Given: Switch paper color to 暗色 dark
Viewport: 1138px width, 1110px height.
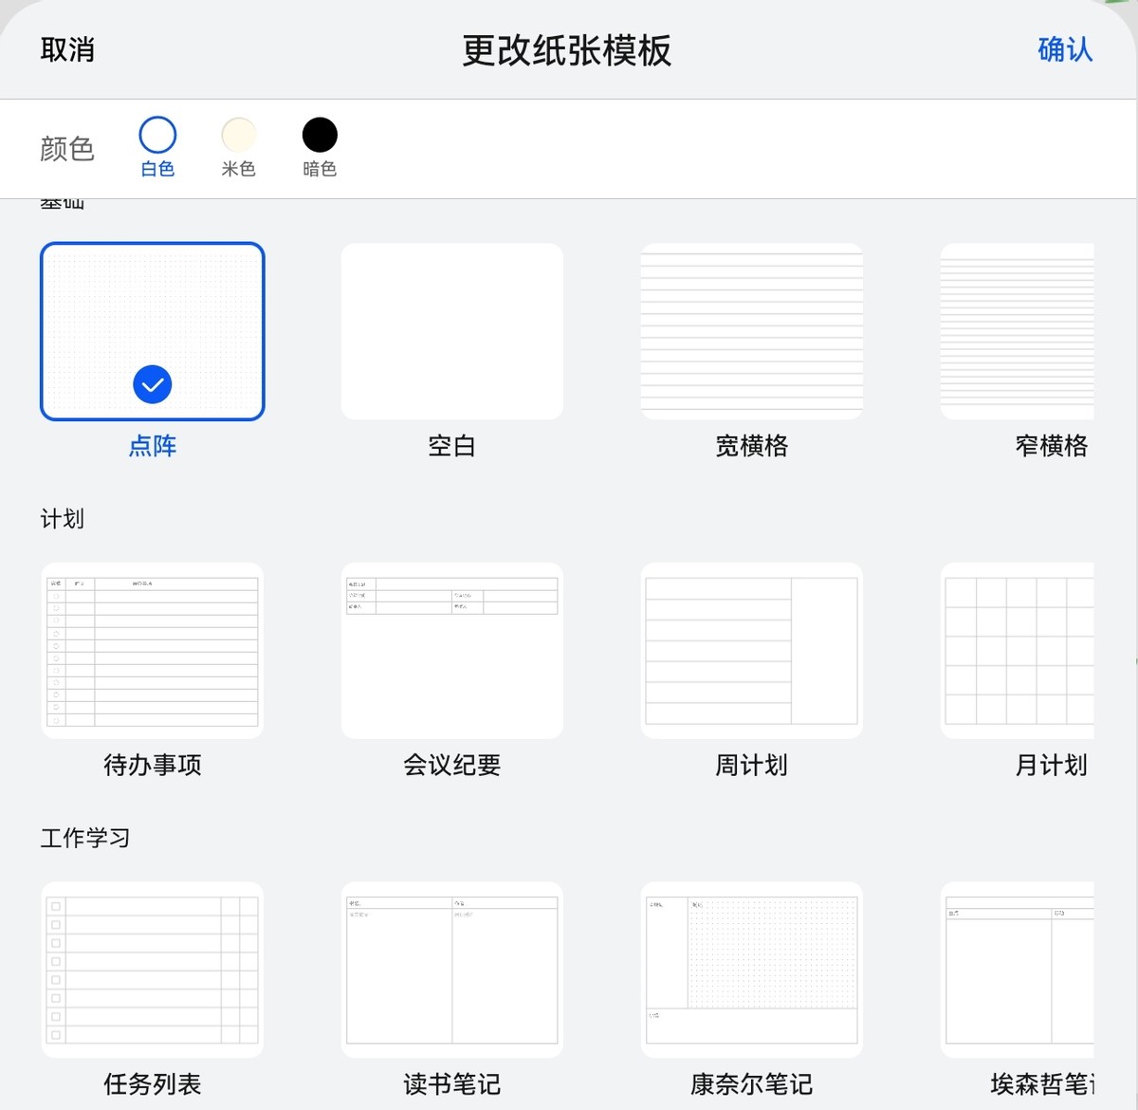Looking at the screenshot, I should 320,136.
